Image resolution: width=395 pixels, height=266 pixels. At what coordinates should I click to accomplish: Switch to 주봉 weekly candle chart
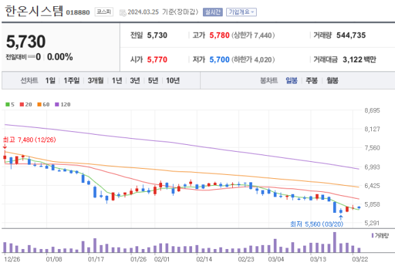(x=312, y=80)
